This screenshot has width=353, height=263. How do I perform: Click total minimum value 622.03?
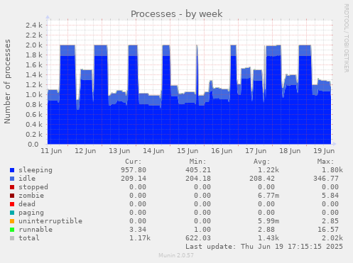pos(198,238)
